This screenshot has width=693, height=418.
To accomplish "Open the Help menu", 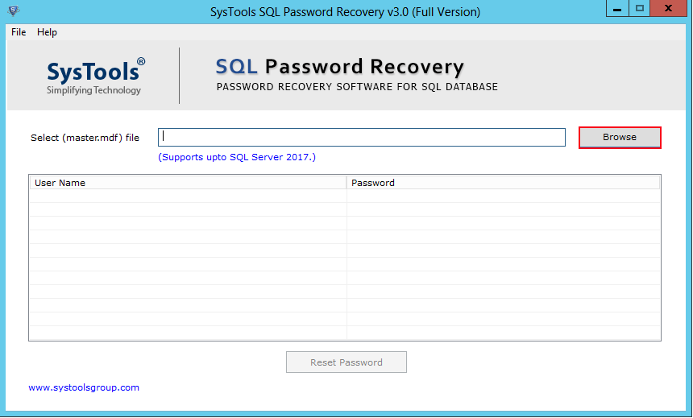I will [x=47, y=32].
